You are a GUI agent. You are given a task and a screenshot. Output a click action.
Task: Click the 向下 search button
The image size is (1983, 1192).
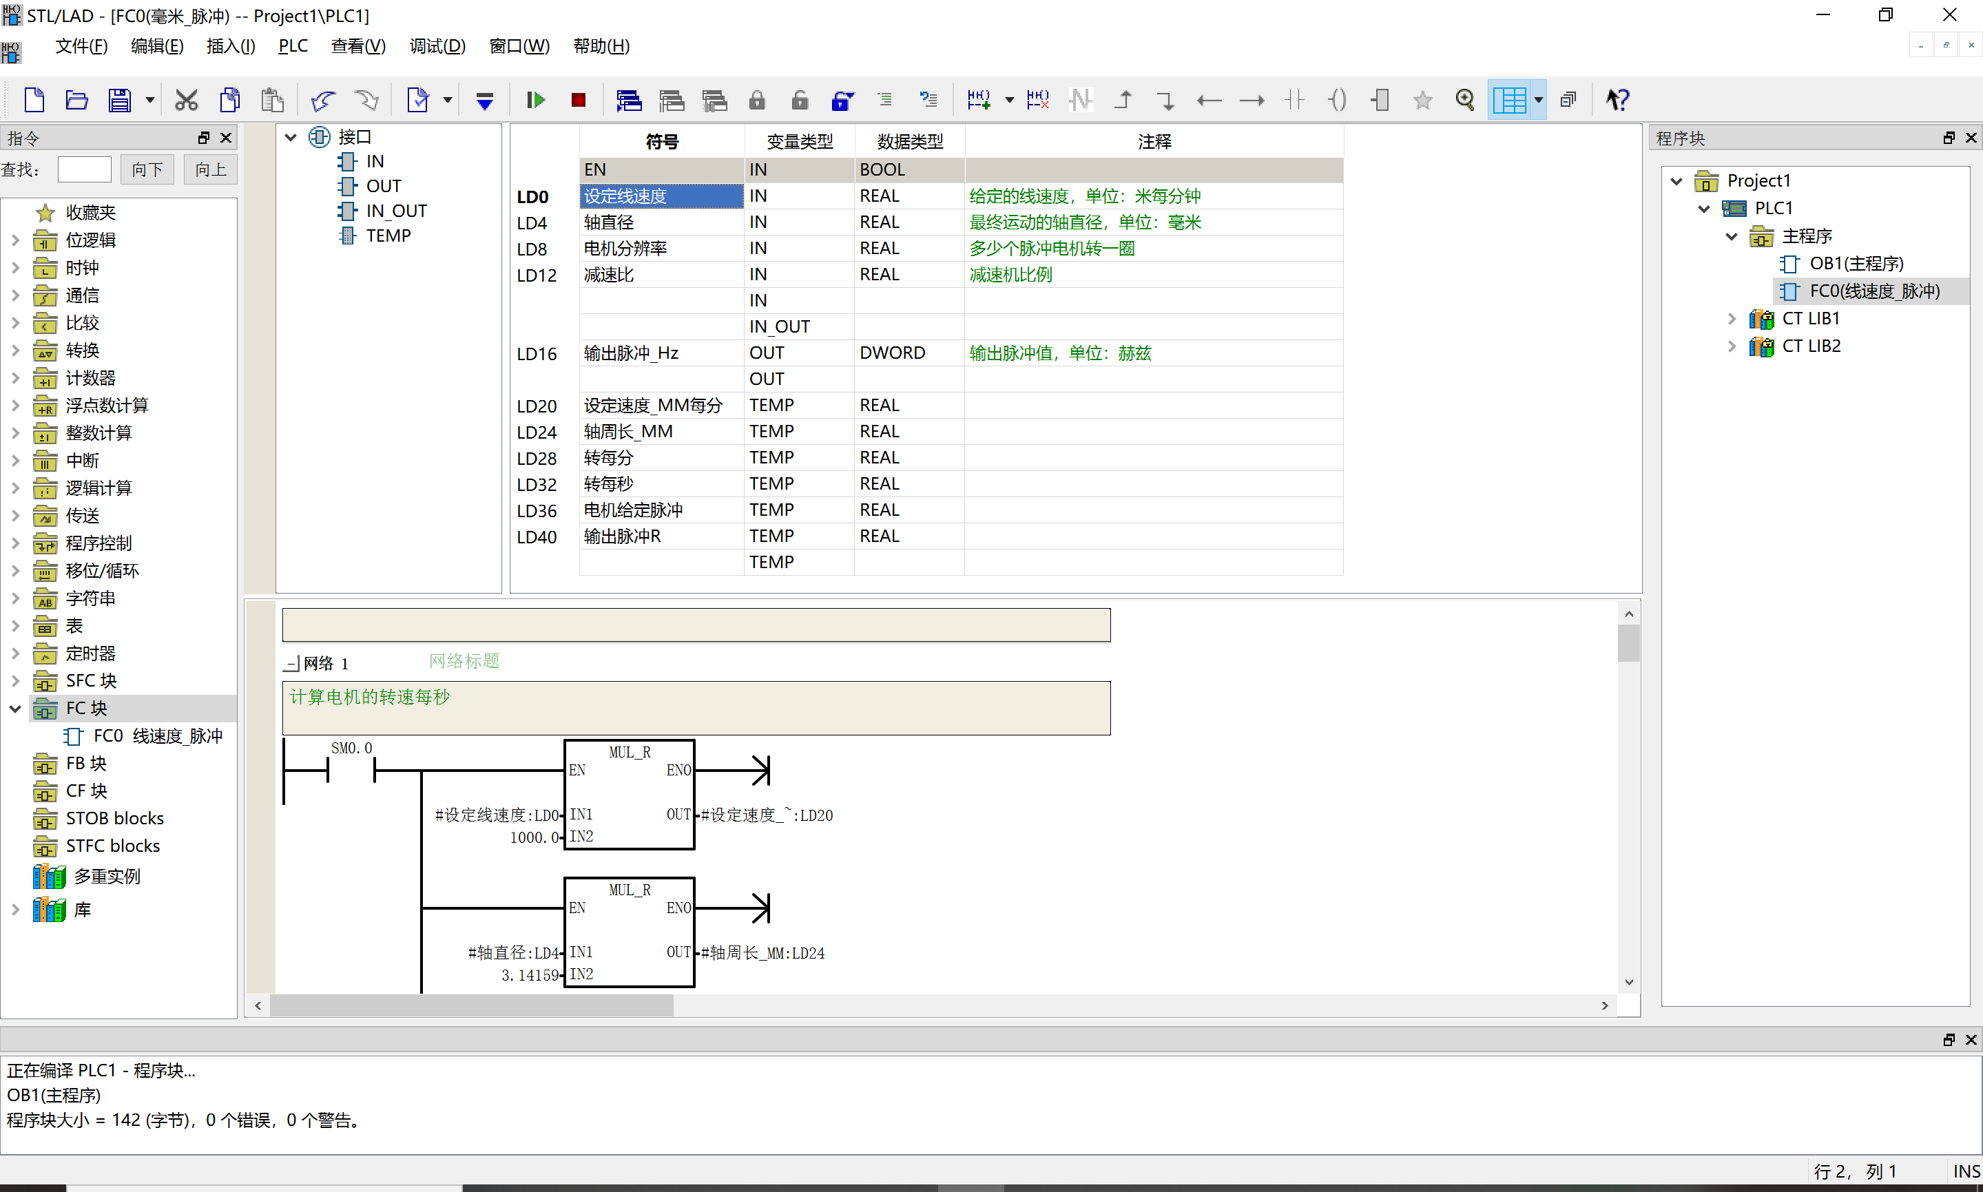point(148,169)
